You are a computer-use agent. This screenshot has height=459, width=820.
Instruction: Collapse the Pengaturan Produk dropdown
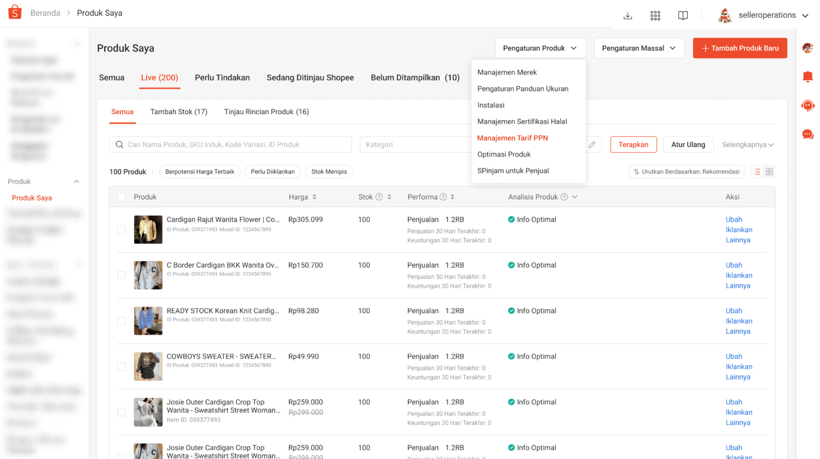[540, 48]
